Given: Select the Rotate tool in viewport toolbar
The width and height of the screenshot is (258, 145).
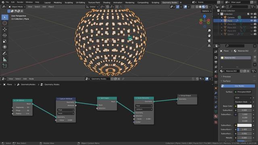Looking at the screenshot, I should pos(5,35).
